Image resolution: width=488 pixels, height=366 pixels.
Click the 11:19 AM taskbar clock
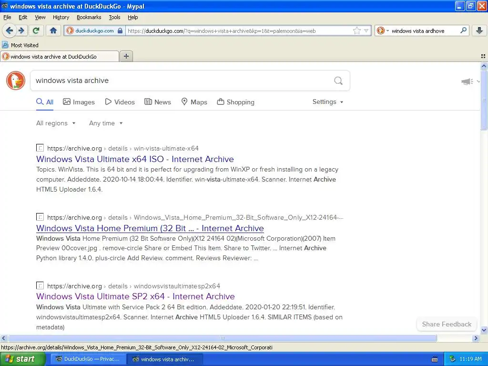[470, 359]
